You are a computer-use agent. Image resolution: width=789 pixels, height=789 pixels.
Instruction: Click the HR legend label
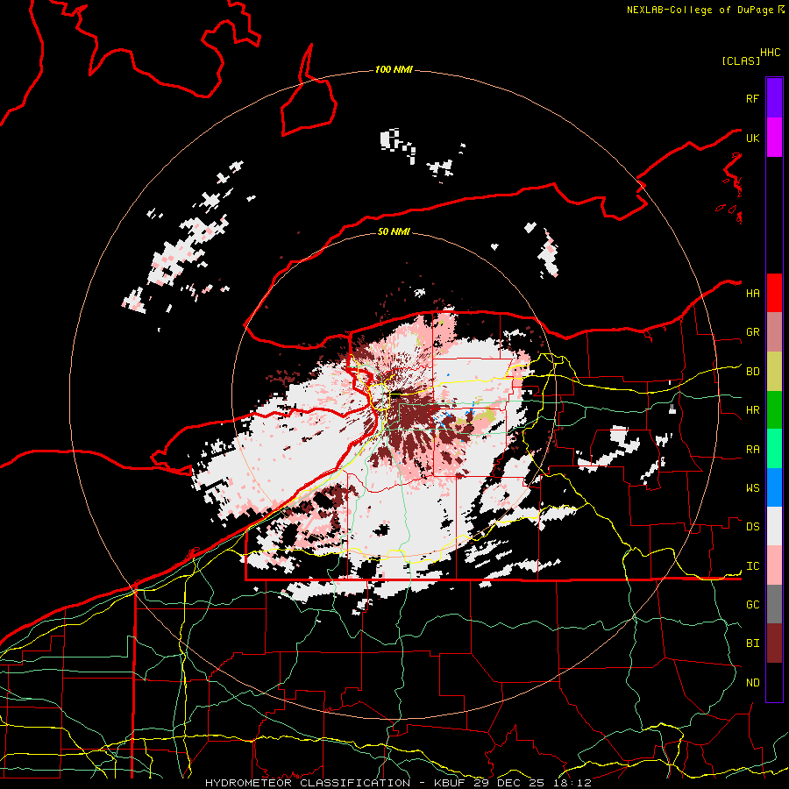click(752, 409)
